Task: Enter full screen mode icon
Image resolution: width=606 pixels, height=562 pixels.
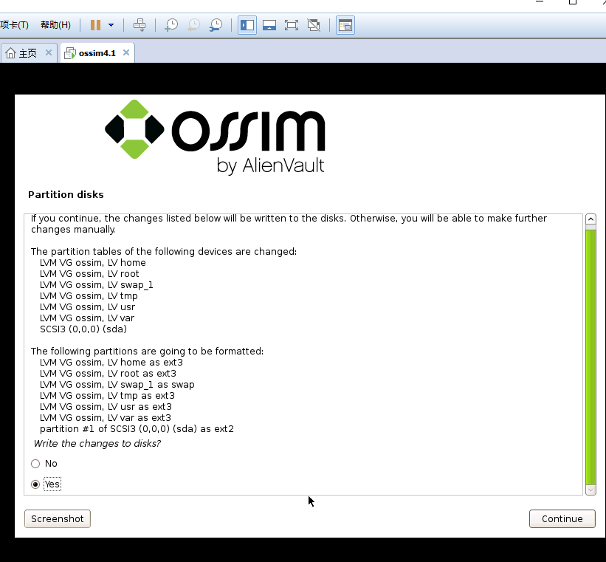Action: tap(292, 25)
